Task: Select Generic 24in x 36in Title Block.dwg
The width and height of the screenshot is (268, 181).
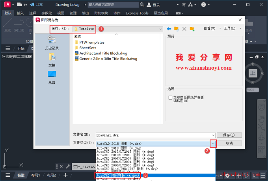Action: click(x=106, y=59)
